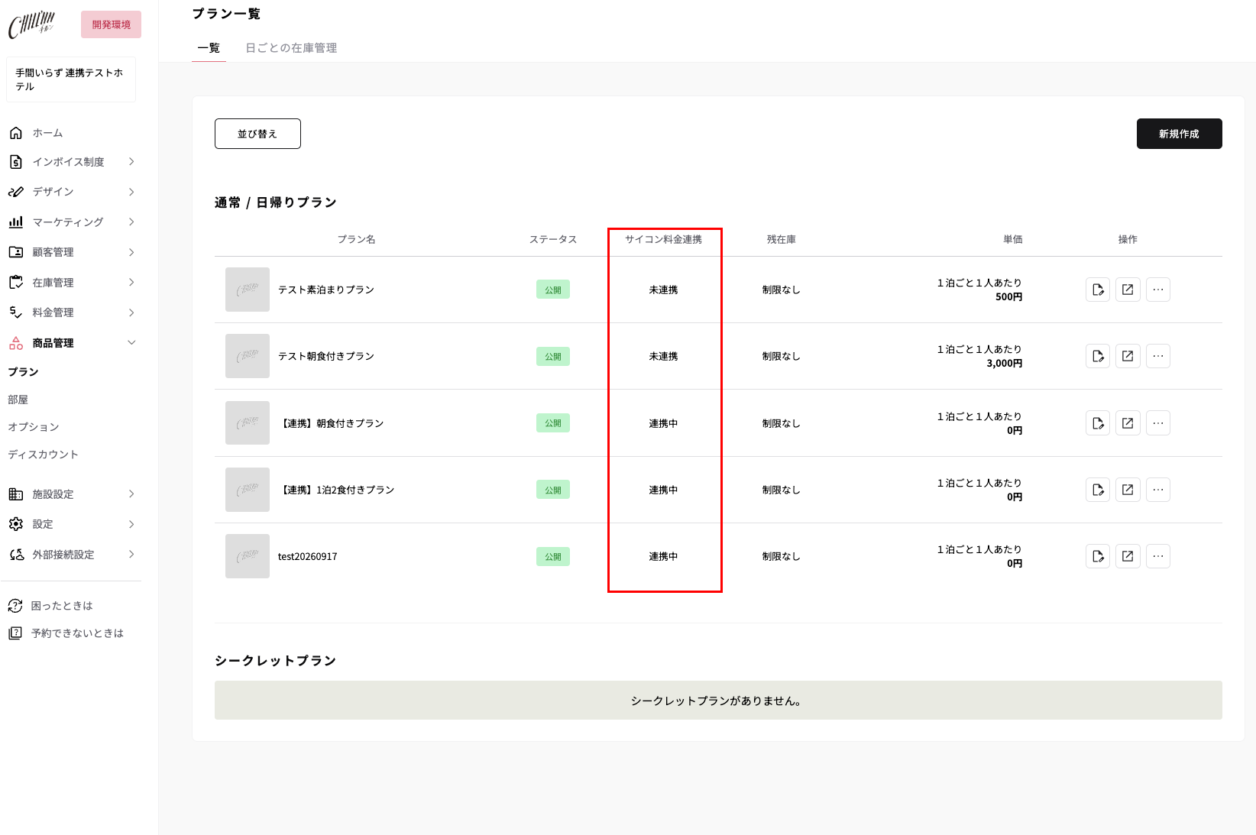Expand the 顧客管理 menu chevron
This screenshot has height=835, width=1256.
pos(131,252)
